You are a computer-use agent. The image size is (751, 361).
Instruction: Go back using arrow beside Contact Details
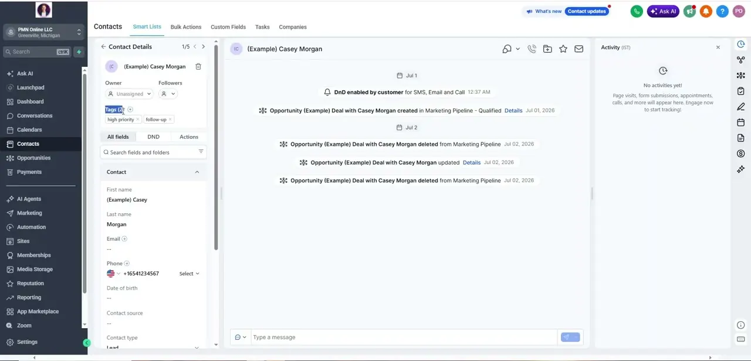pyautogui.click(x=103, y=47)
